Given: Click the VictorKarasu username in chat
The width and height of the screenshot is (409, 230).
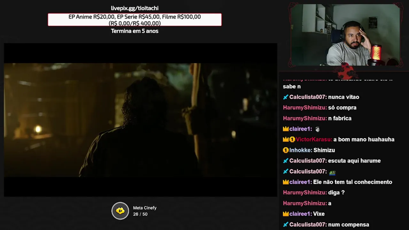Looking at the screenshot, I should click(314, 140).
